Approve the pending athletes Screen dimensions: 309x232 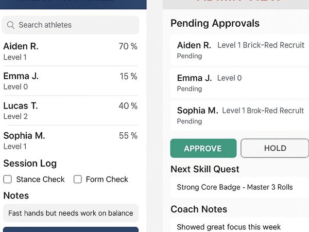(x=203, y=148)
